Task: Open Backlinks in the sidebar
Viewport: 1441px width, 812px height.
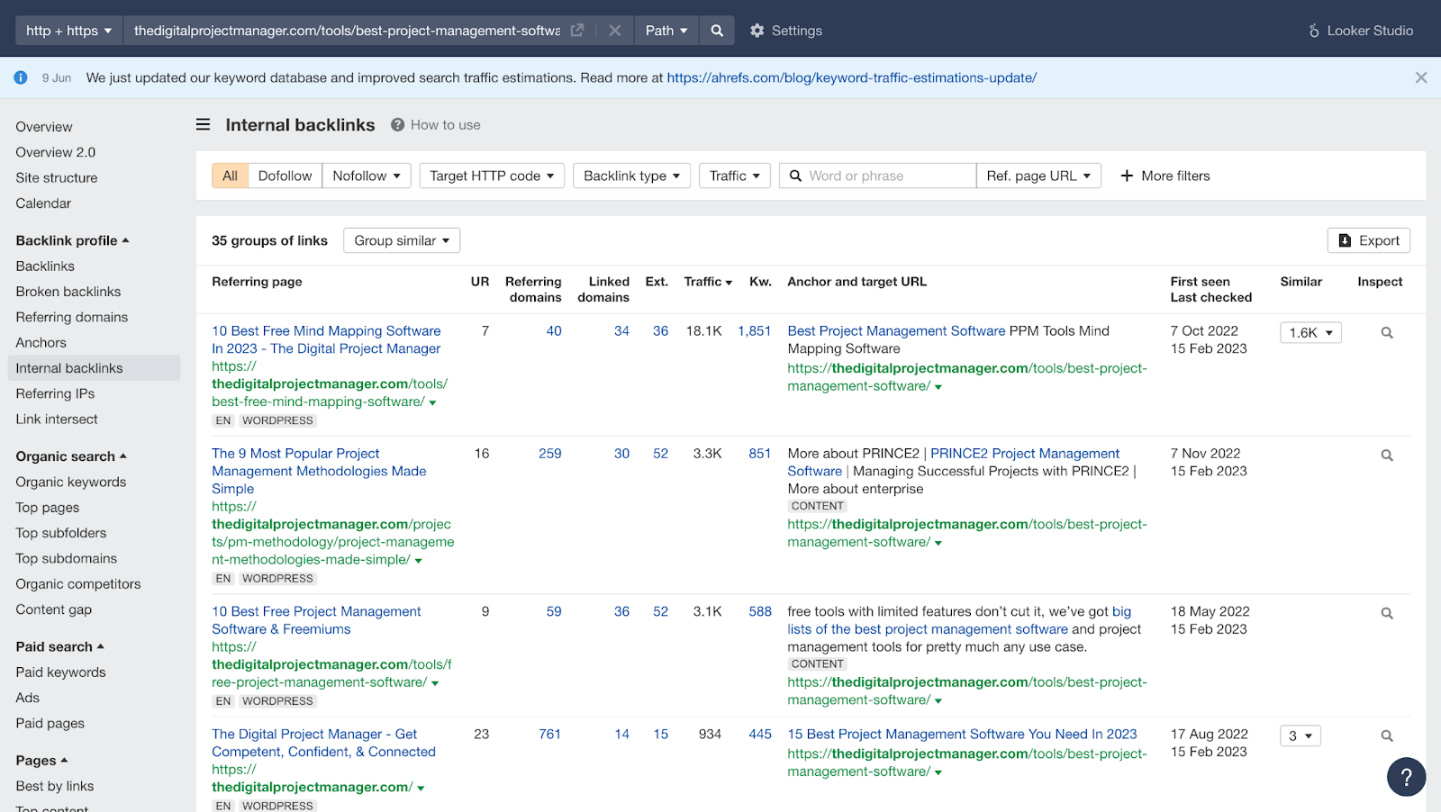Action: click(x=45, y=266)
